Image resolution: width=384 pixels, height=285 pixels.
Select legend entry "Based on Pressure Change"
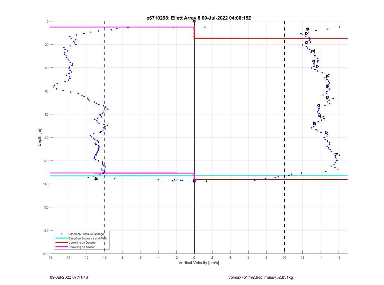pyautogui.click(x=86, y=234)
